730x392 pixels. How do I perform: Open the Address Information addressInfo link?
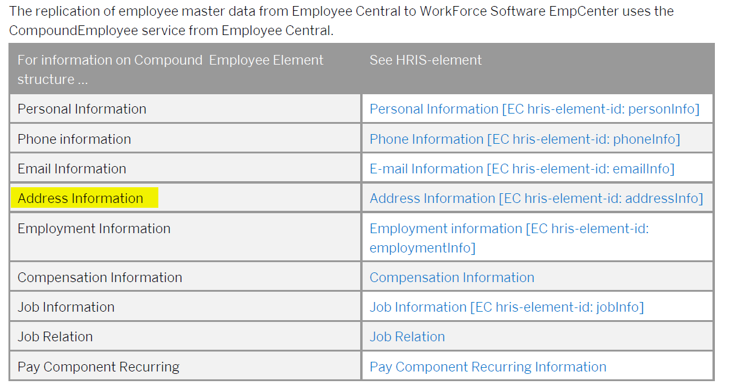tap(536, 198)
